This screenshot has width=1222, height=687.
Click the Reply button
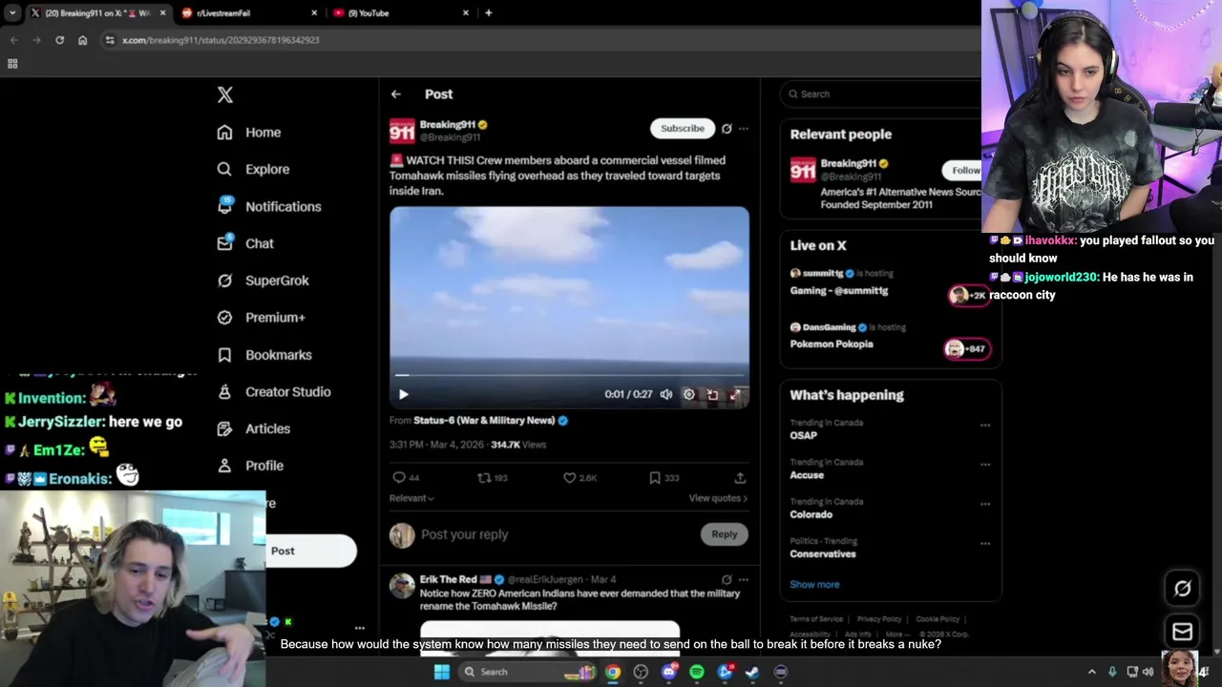coord(725,534)
